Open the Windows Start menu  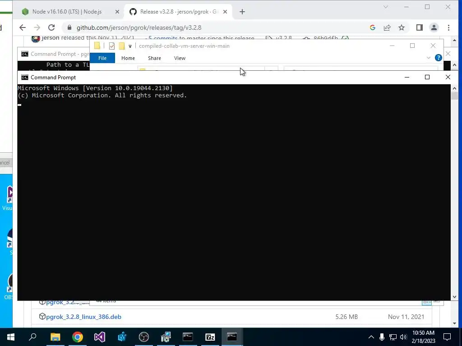[x=11, y=337]
